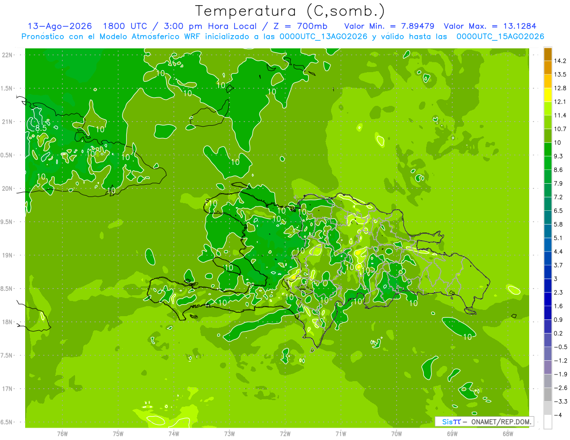The height and width of the screenshot is (440, 570).
Task: Click the '-4' color scale label
Action: [558, 415]
